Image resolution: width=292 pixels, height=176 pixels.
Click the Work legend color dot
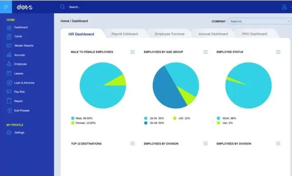coord(218,118)
